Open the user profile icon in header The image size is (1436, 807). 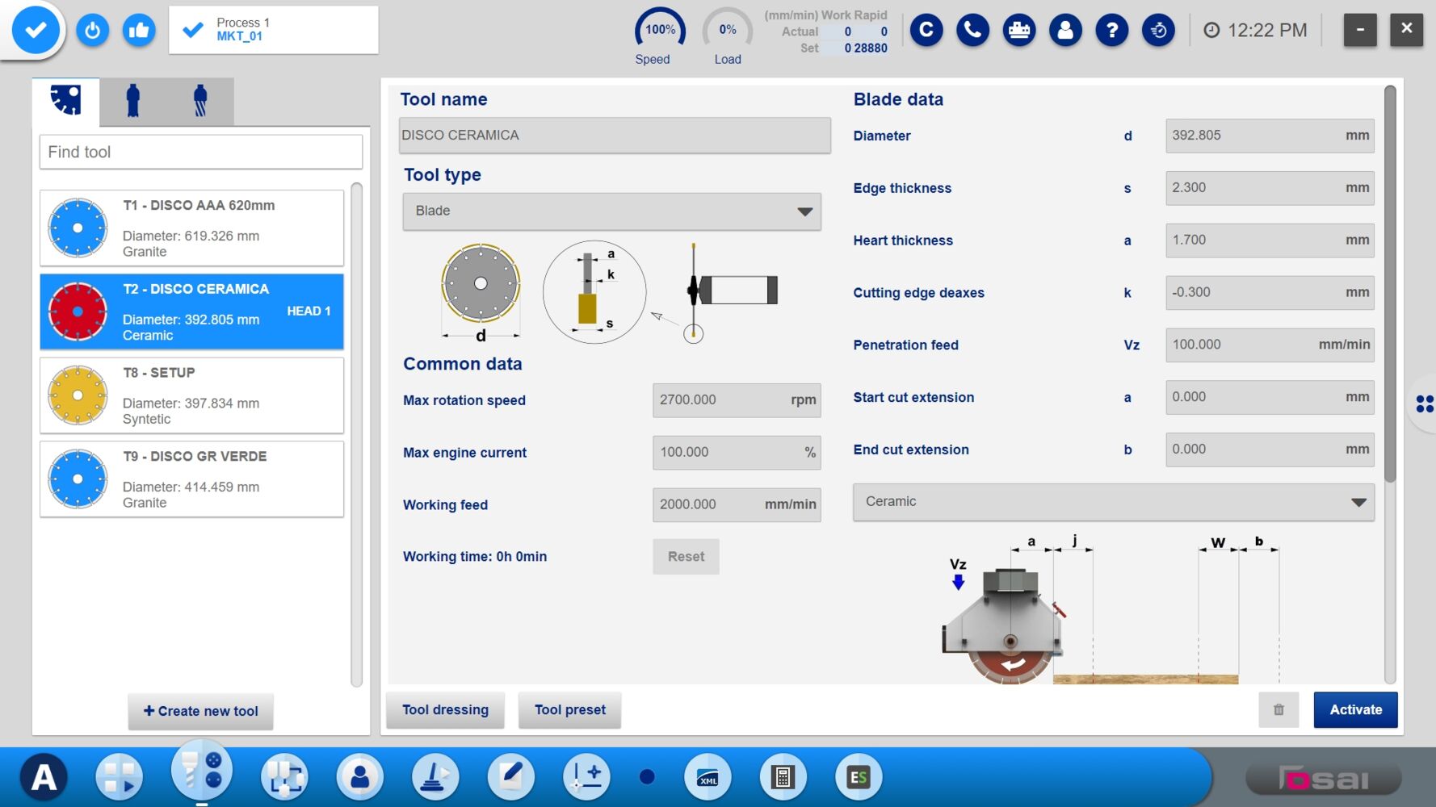1065,31
